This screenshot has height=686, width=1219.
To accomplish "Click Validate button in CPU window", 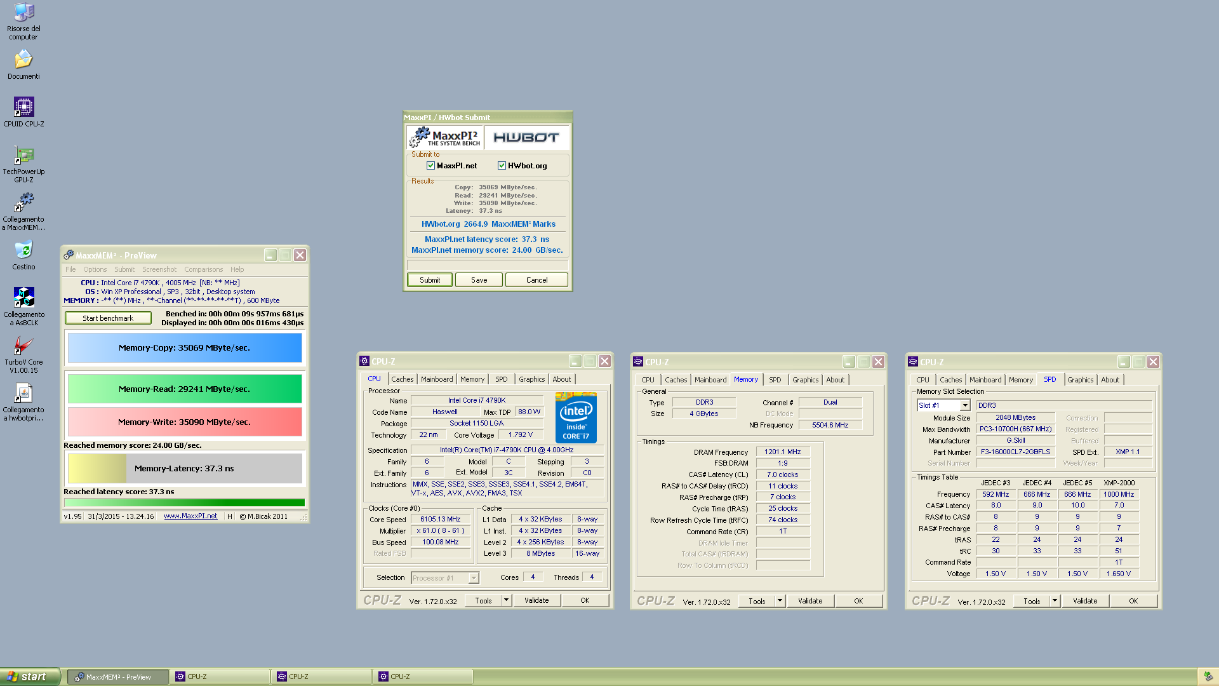I will [x=536, y=600].
